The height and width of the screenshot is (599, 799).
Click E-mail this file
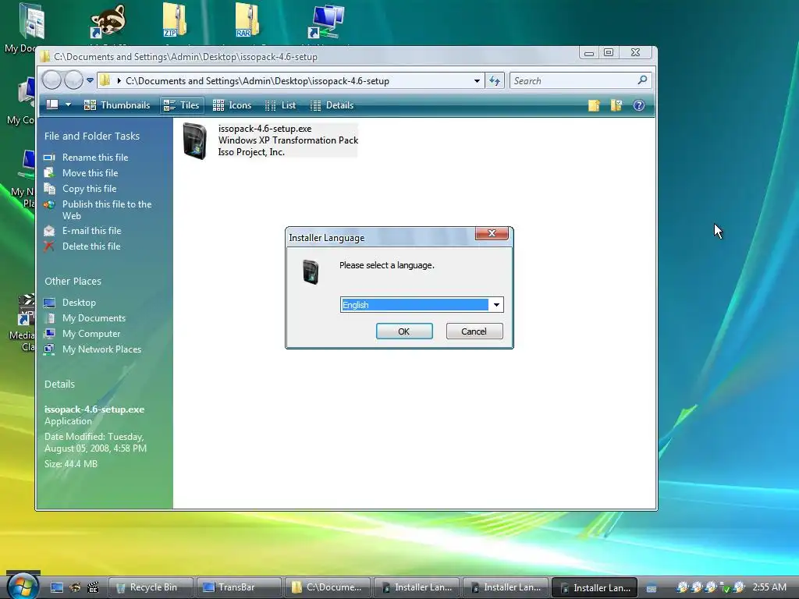click(92, 231)
